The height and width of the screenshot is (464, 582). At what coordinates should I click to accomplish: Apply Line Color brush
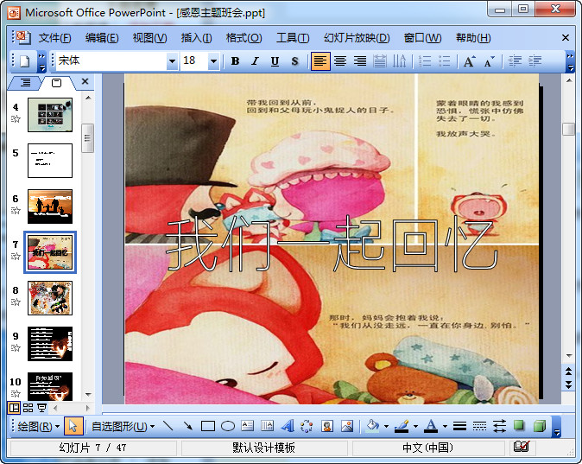402,426
